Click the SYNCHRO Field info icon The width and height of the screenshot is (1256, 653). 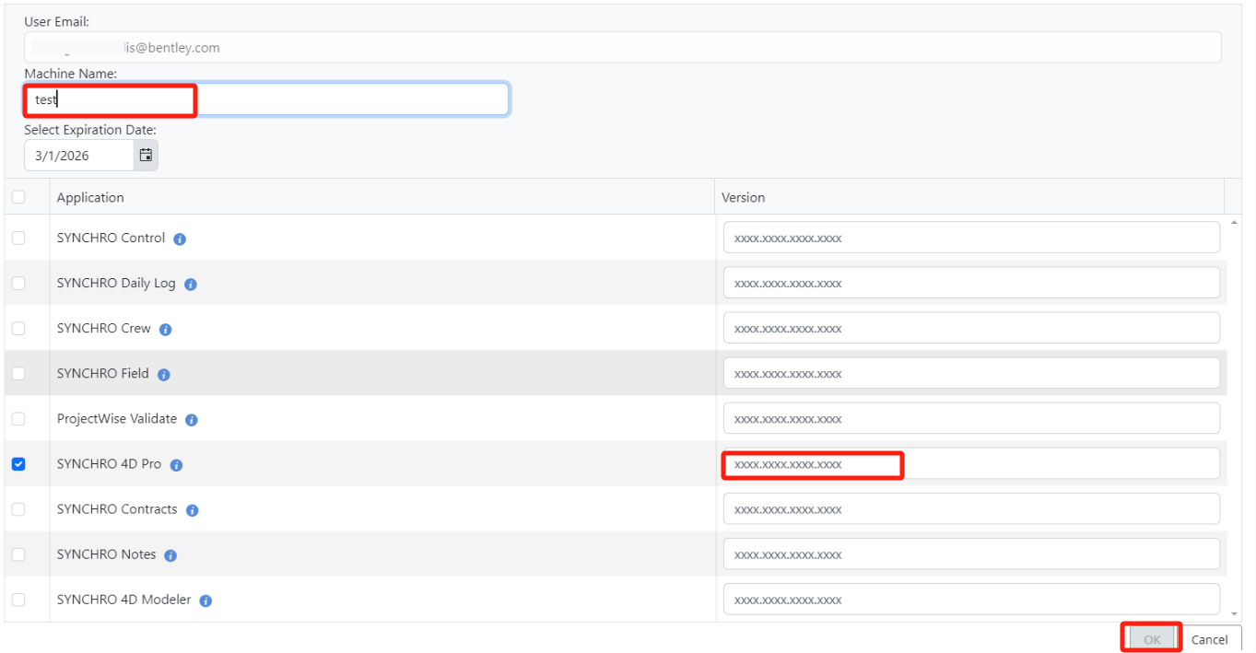[163, 374]
